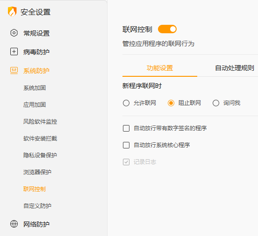Open 常规设置 section
This screenshot has height=236, width=258.
click(x=36, y=33)
